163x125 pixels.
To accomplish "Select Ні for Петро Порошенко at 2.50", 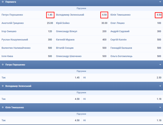I will (x=159, y=77).
